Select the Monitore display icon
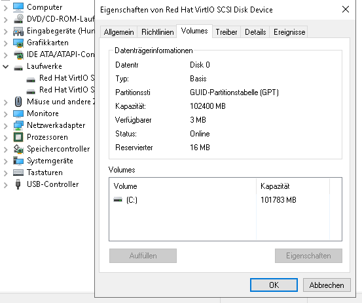The height and width of the screenshot is (303, 362). 18,113
